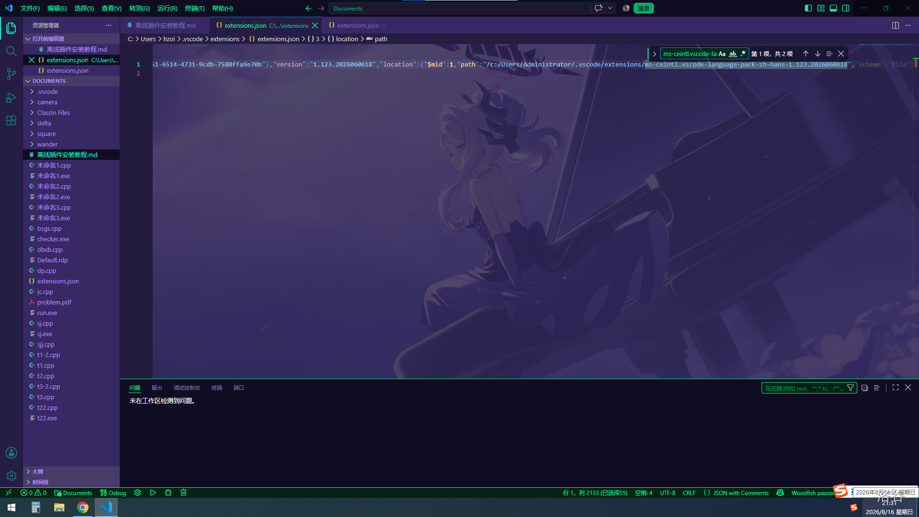Click the navigate back arrow in title bar
Screen dimensions: 919x517
(308, 8)
